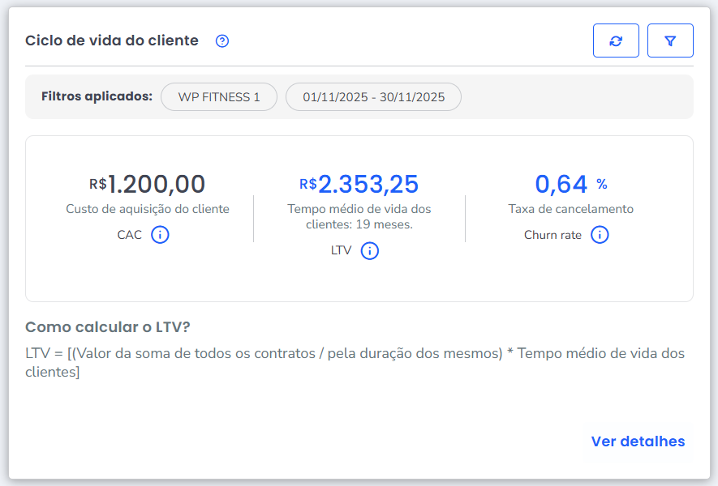This screenshot has height=486, width=718.
Task: Click the 0,64 % churn value
Action: (570, 184)
